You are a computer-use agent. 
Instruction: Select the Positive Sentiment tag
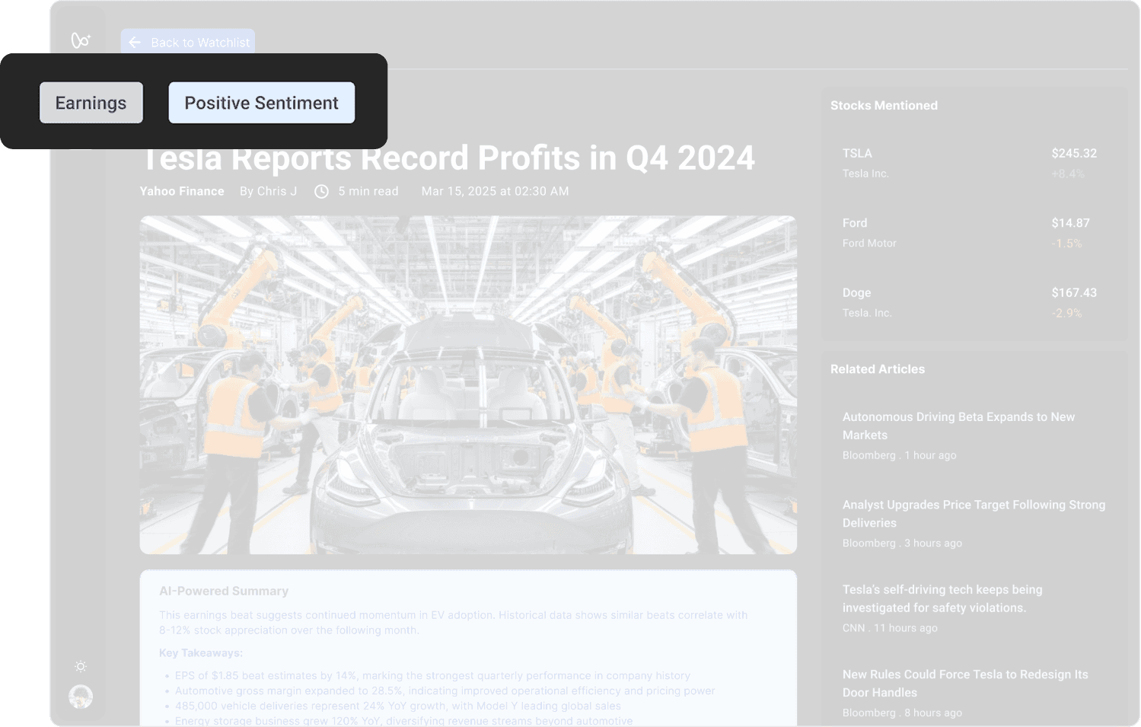click(x=261, y=103)
